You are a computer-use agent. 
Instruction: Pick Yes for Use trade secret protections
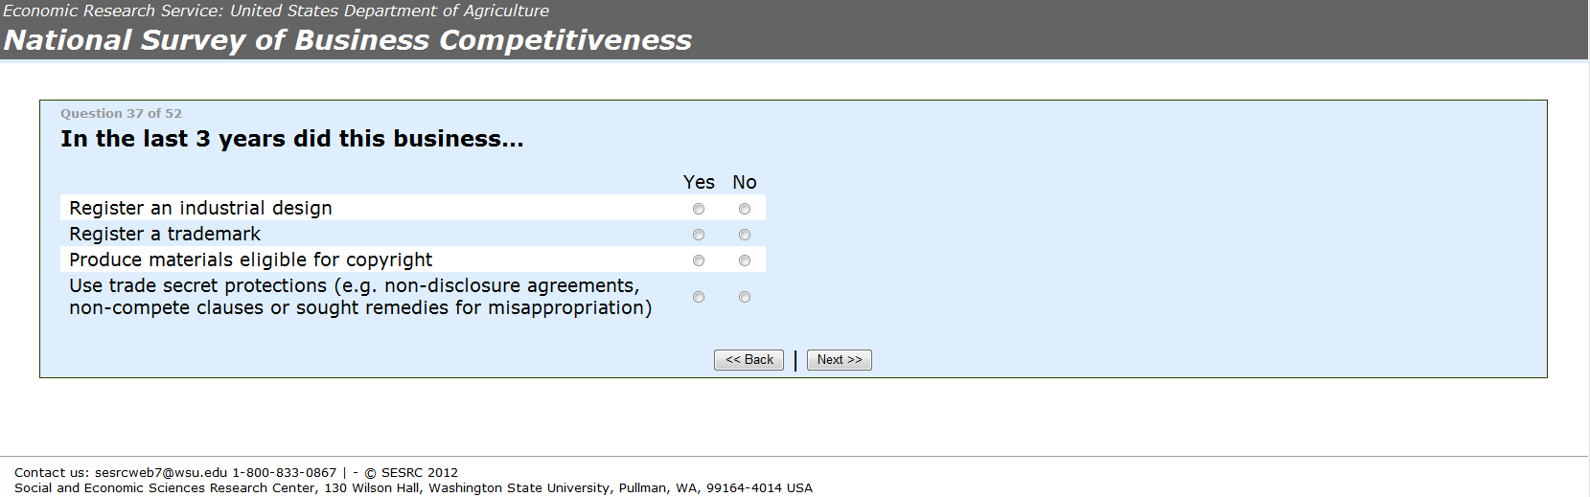699,297
